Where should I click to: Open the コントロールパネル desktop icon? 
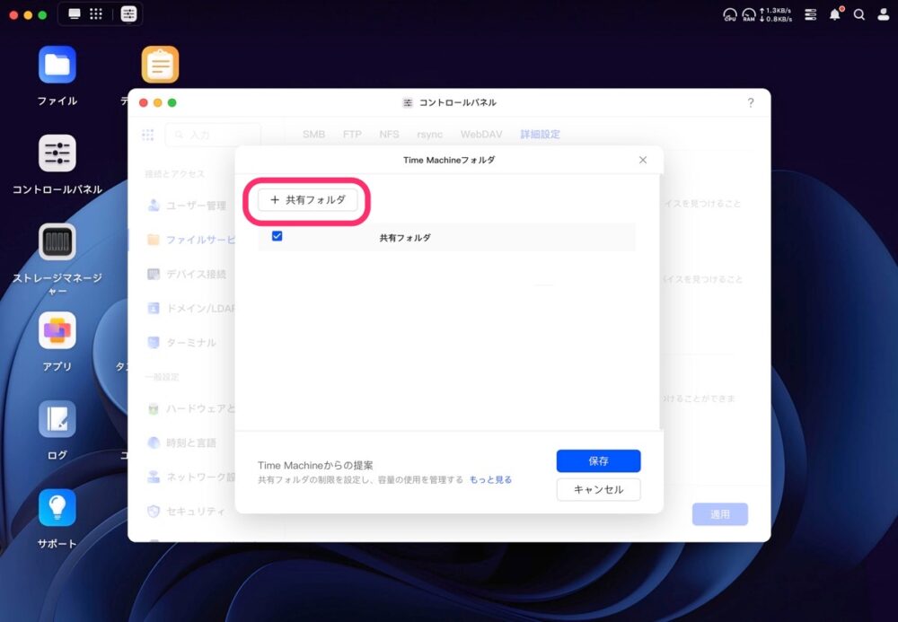[57, 153]
